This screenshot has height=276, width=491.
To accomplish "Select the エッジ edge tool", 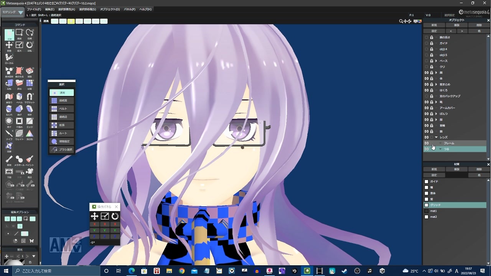I will (30, 123).
